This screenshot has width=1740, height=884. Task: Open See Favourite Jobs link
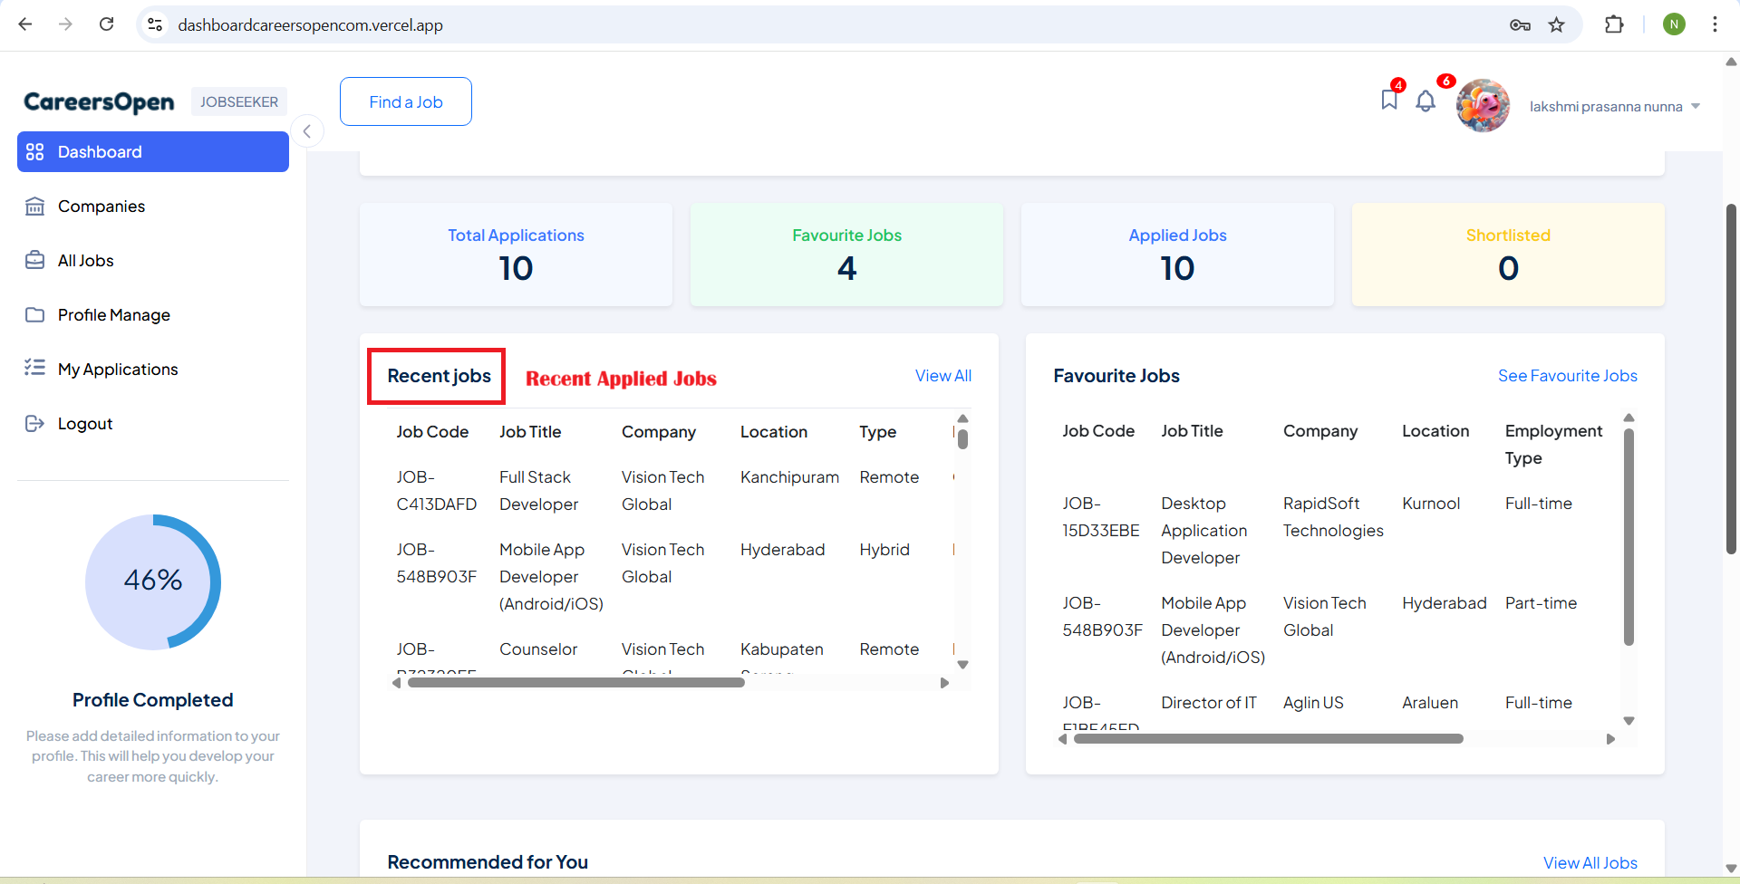[x=1567, y=376]
